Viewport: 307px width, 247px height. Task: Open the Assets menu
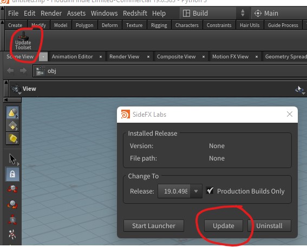pyautogui.click(x=76, y=14)
